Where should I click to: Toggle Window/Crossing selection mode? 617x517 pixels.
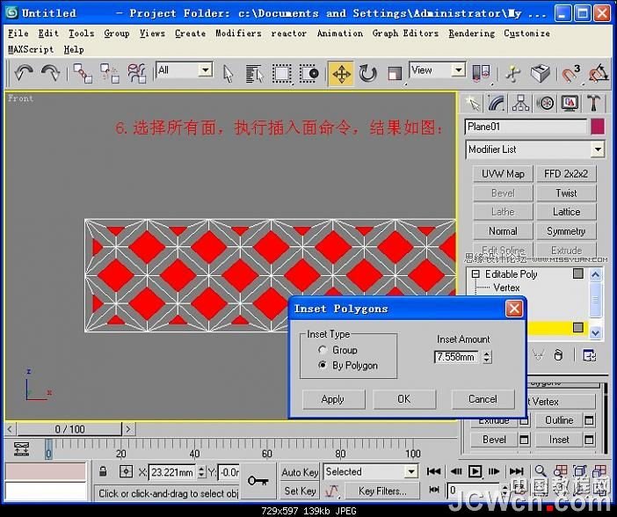pyautogui.click(x=309, y=74)
